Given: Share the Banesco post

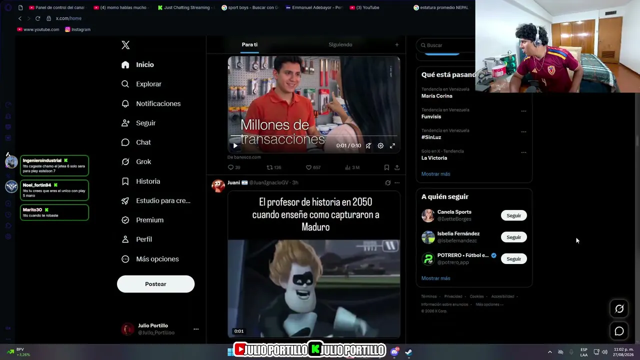Looking at the screenshot, I should (x=397, y=167).
